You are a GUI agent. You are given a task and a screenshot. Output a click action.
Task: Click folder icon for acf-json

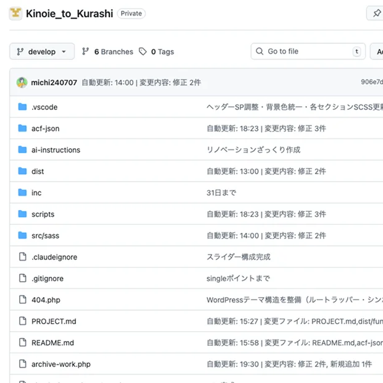point(22,128)
